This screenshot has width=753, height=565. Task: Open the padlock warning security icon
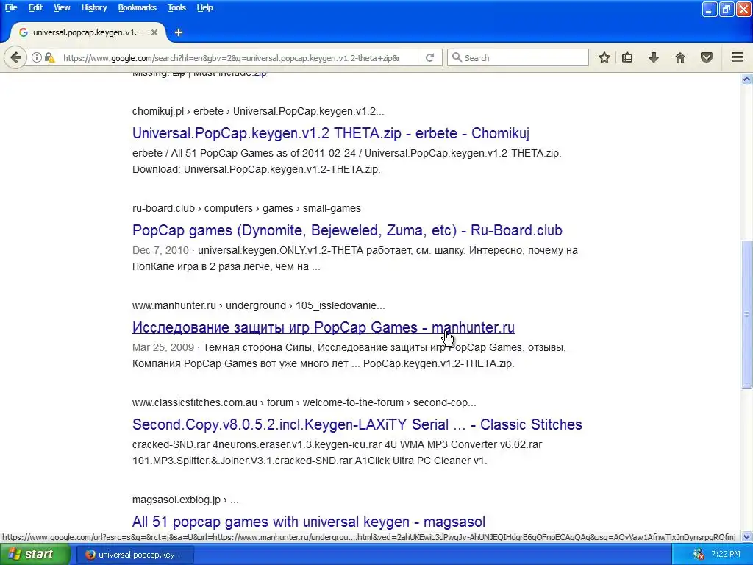(x=49, y=57)
